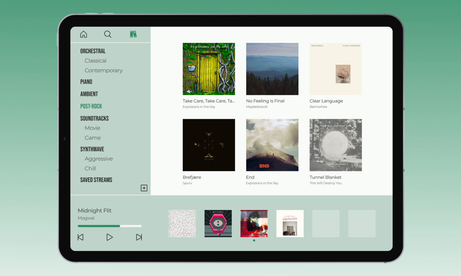The width and height of the screenshot is (461, 276).
Task: Select the Mogwai cover in the queue carousel
Action: [x=218, y=223]
